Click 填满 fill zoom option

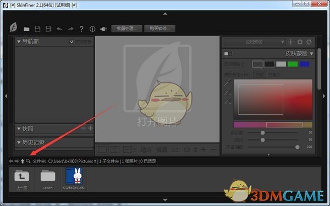[x=162, y=150]
